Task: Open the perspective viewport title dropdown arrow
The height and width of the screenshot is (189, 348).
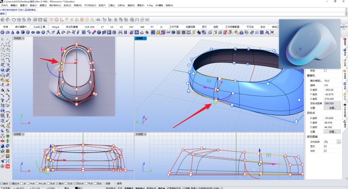Action: coord(146,38)
